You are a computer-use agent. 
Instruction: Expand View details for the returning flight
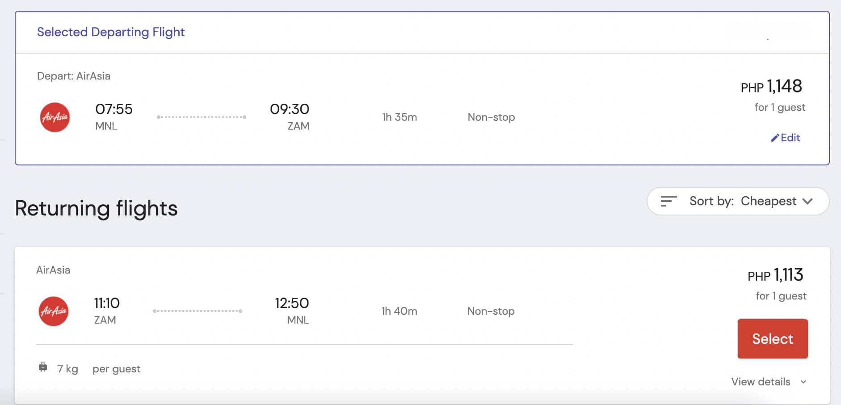(760, 382)
